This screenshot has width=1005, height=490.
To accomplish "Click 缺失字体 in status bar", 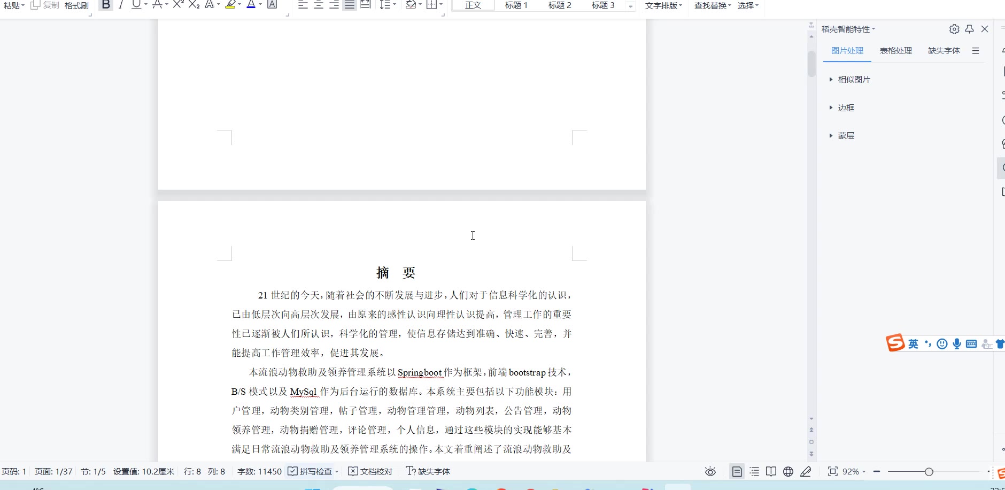I will [x=428, y=471].
